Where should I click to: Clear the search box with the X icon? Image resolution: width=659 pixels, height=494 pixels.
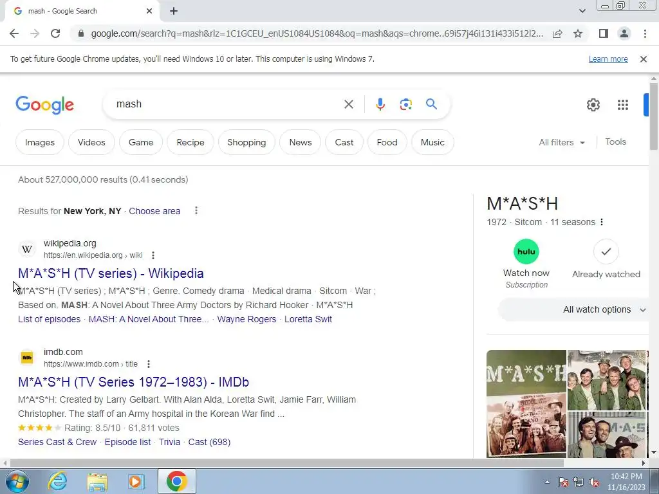[348, 104]
